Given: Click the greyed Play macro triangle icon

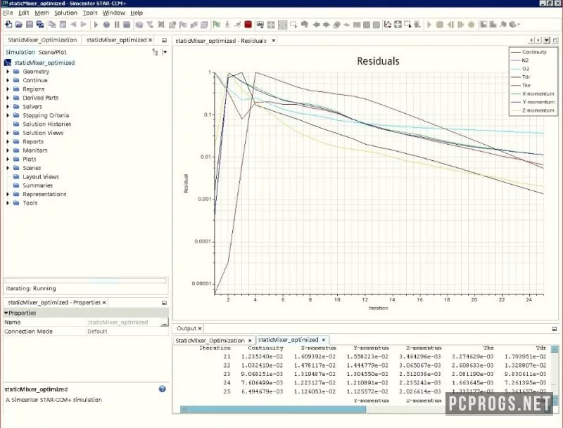Looking at the screenshot, I should 96,25.
